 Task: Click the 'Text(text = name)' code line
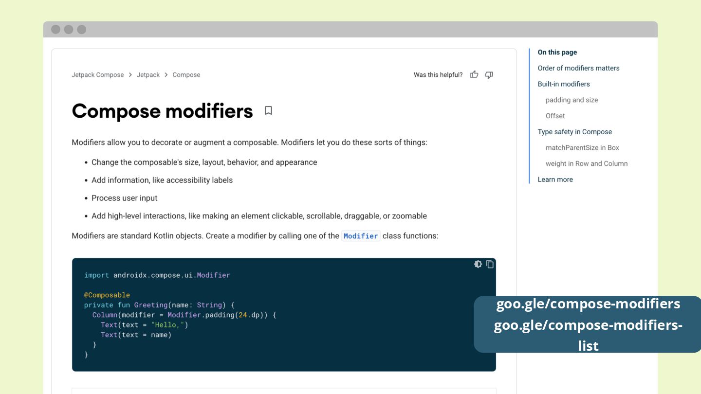[x=136, y=335]
